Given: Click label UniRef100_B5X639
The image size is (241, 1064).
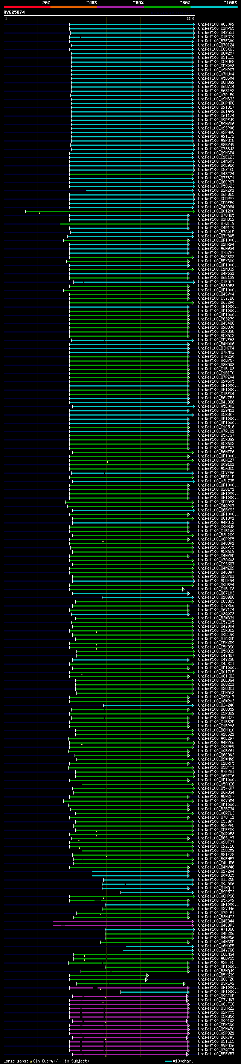Looking at the screenshot, I should coord(216,975).
